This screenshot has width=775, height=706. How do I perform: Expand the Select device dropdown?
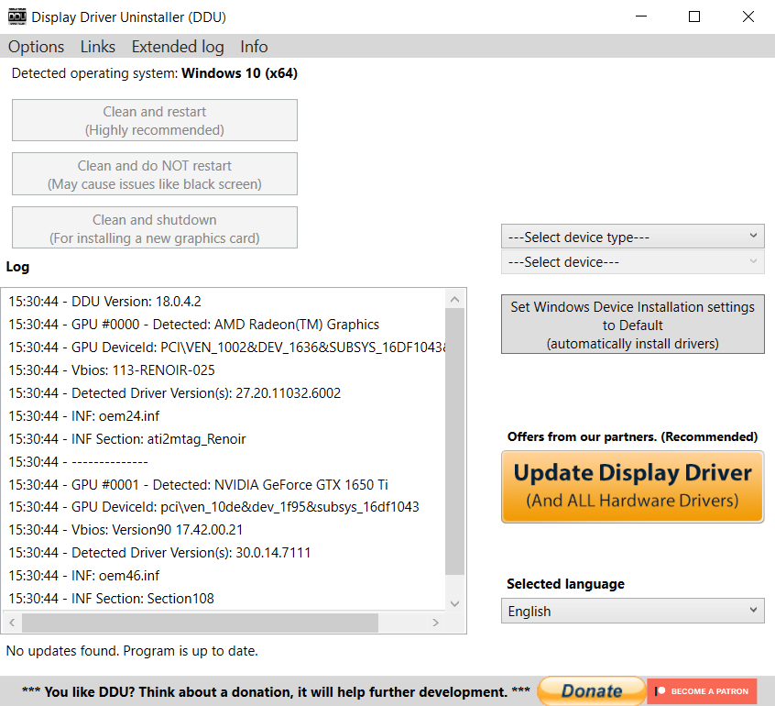632,262
